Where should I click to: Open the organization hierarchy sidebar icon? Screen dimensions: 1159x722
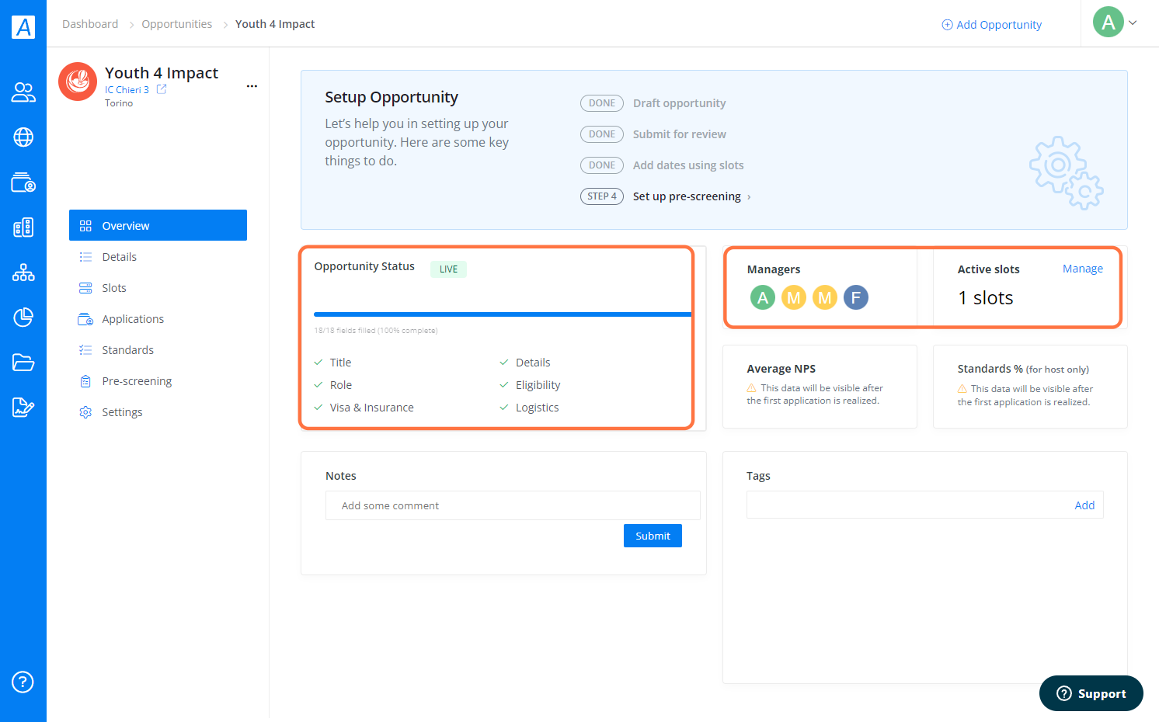(x=23, y=272)
